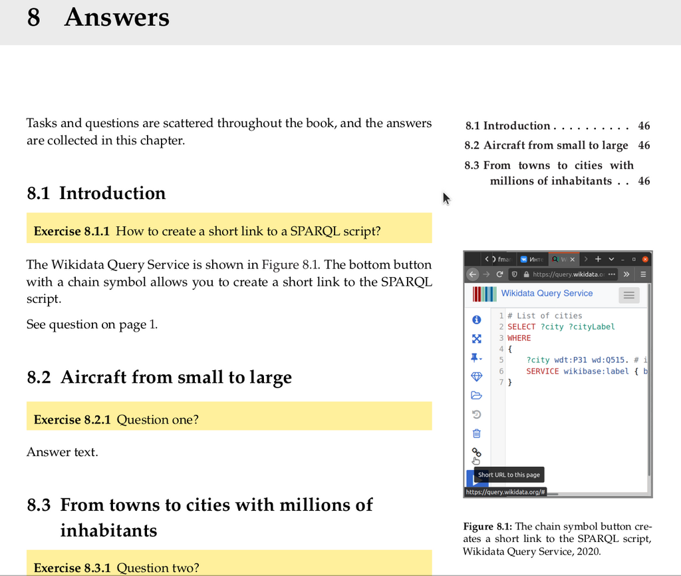The height and width of the screenshot is (576, 681).
Task: Expand the browser tab list chevron
Action: click(611, 259)
